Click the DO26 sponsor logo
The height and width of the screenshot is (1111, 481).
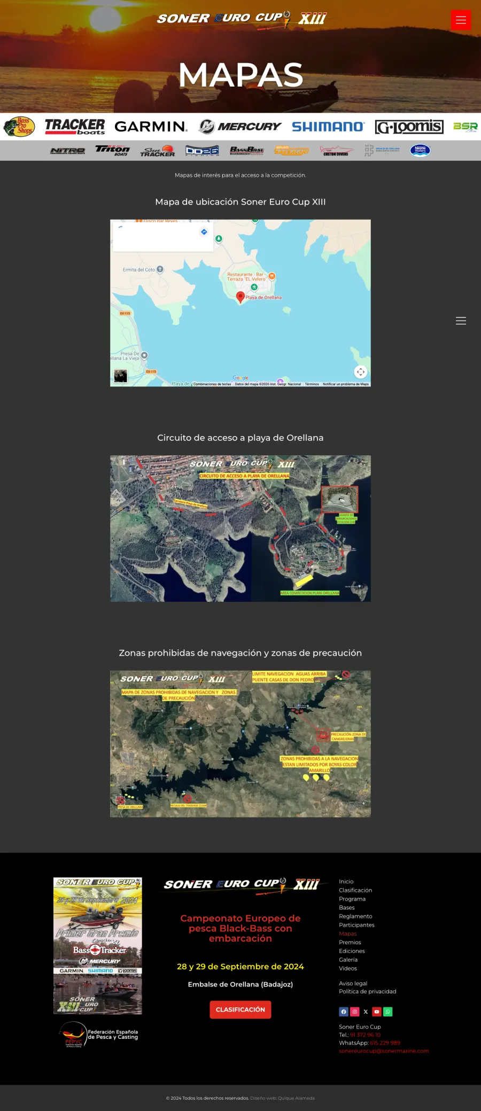(x=202, y=151)
